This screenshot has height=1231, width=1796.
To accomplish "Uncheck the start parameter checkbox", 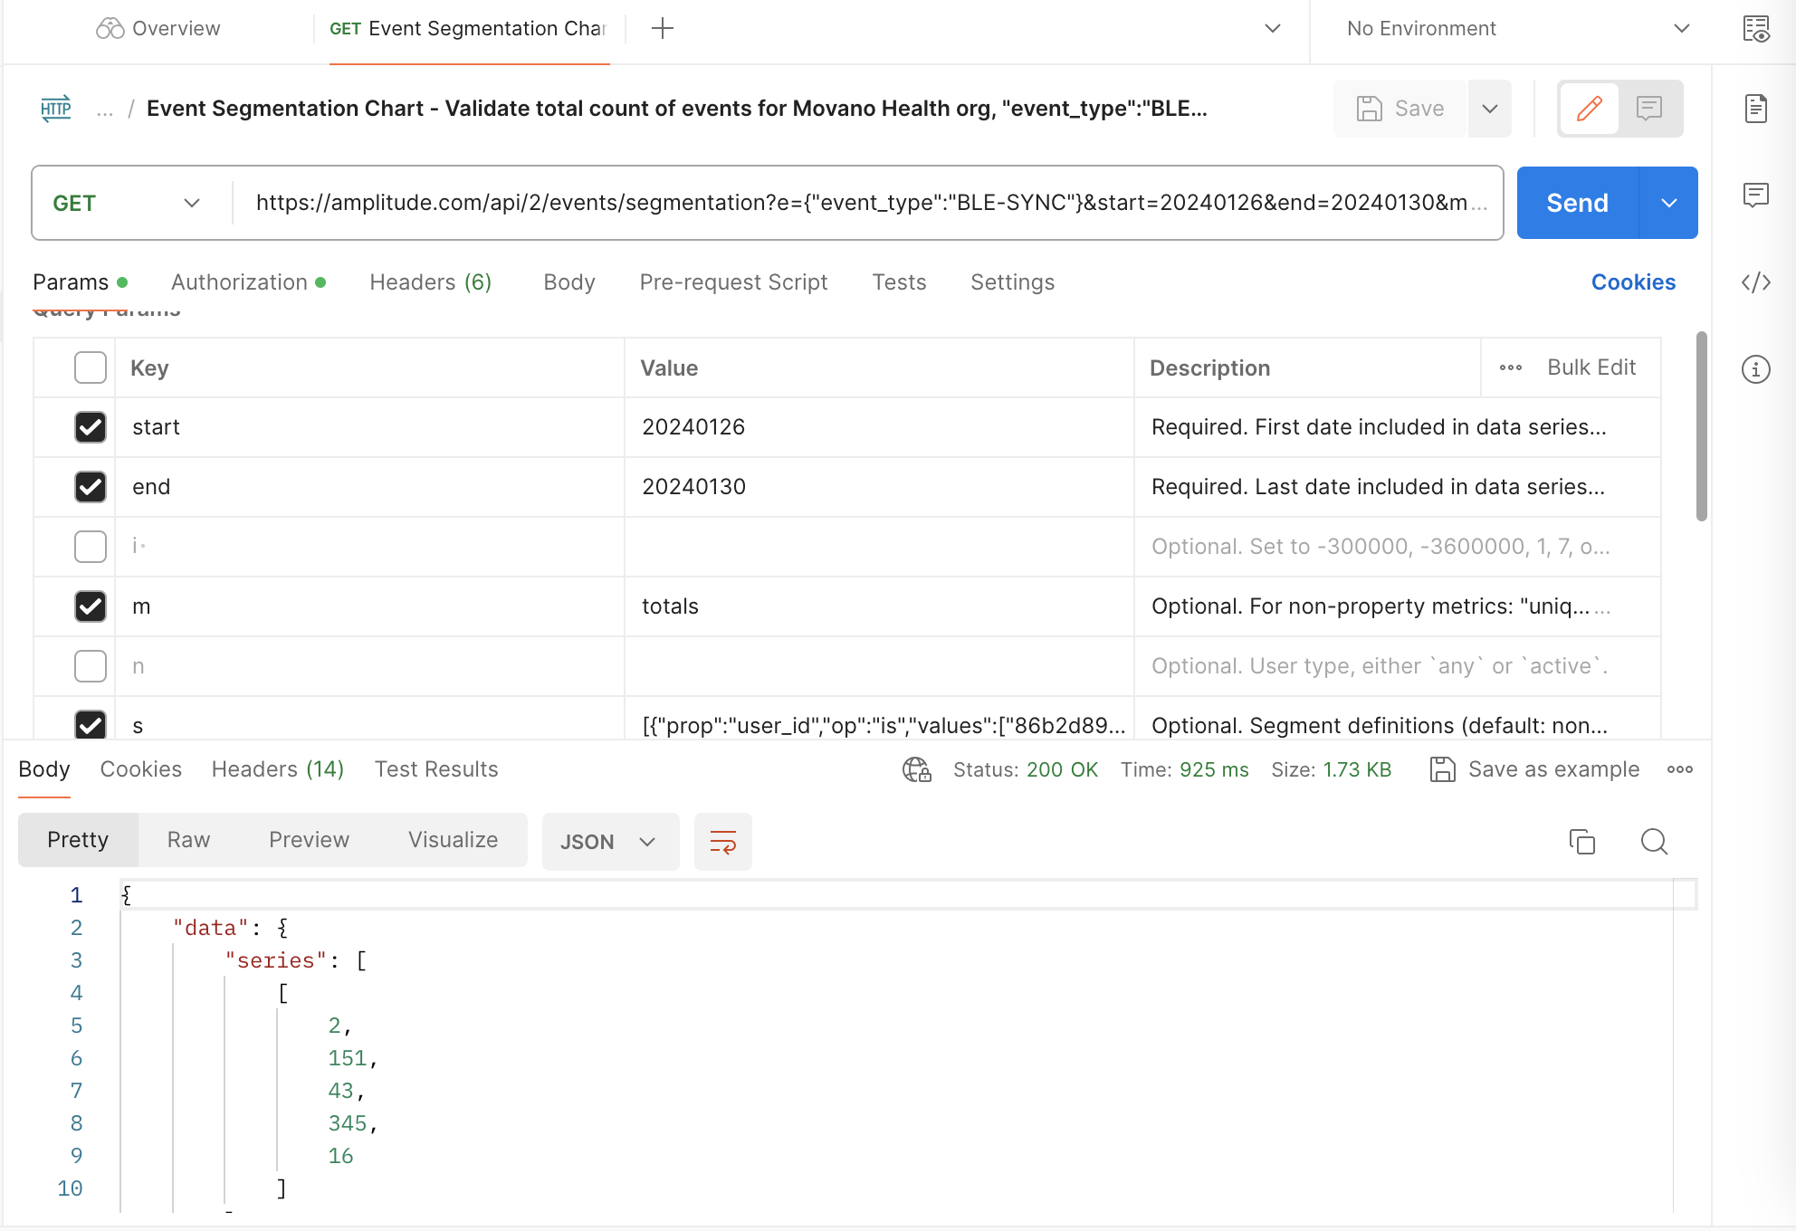I will click(91, 427).
